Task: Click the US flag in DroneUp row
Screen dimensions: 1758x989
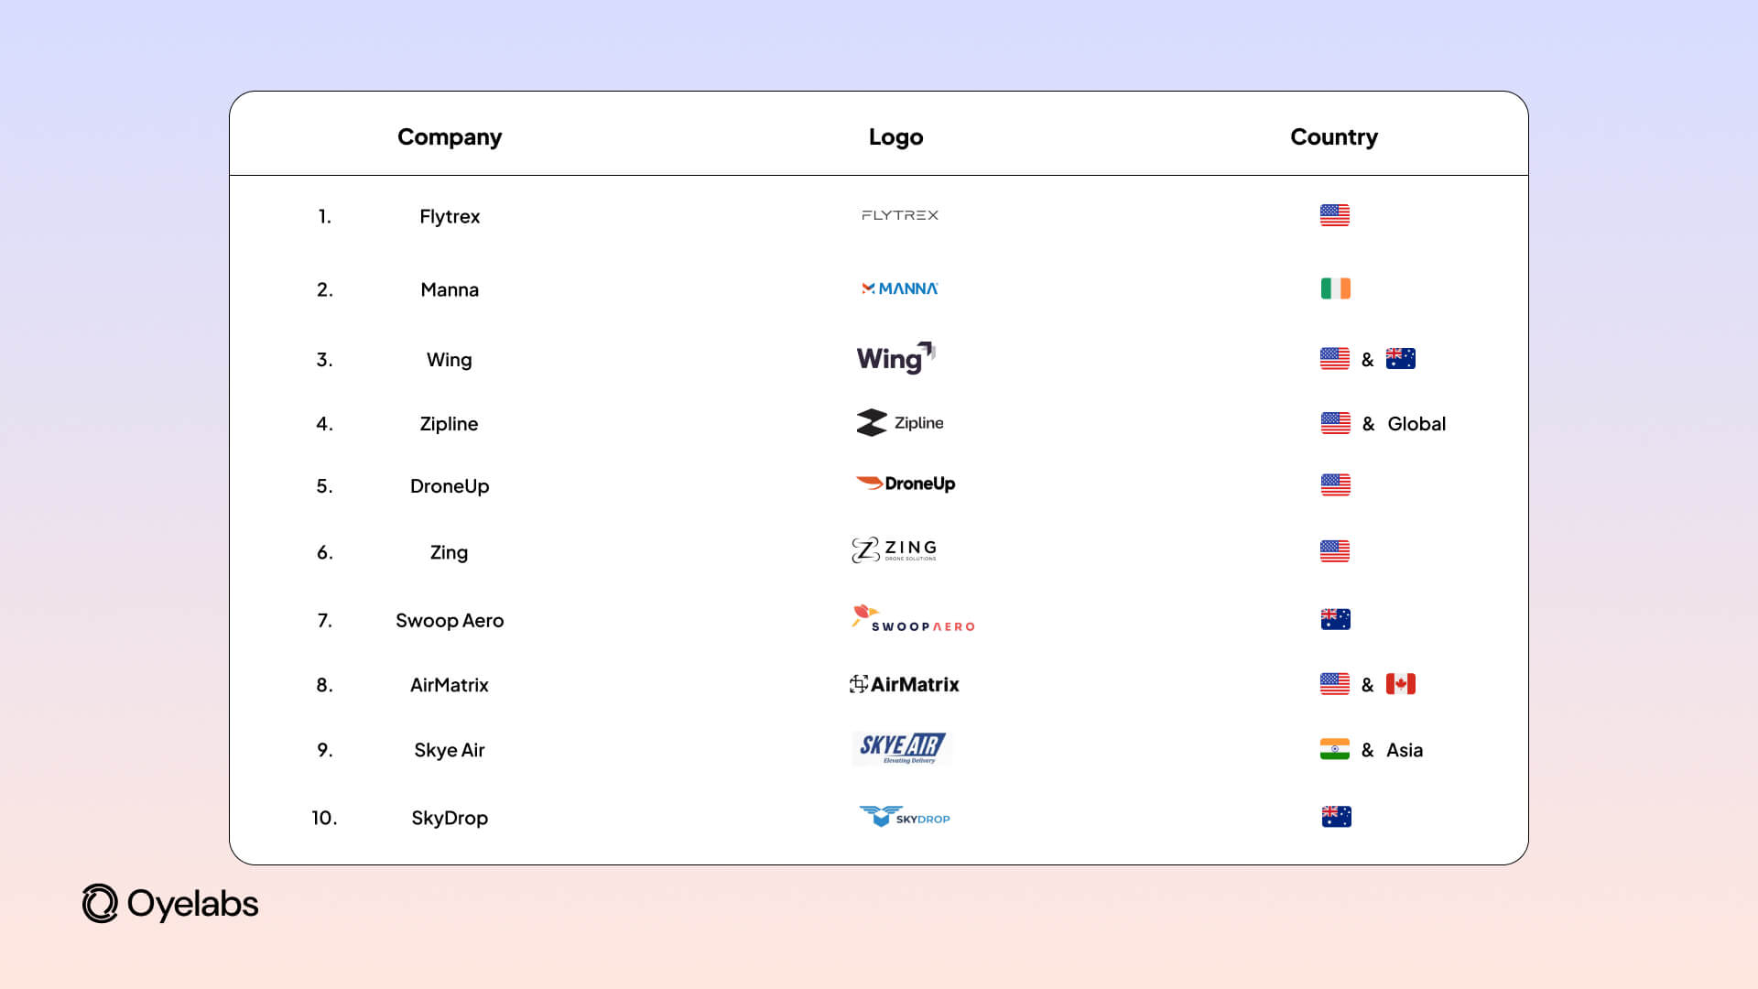Action: coord(1336,485)
